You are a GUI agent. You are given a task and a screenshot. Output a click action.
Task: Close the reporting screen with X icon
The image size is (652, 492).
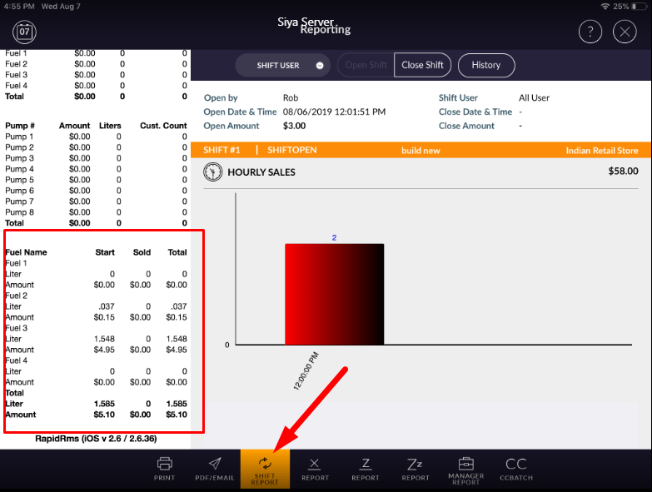pos(625,32)
